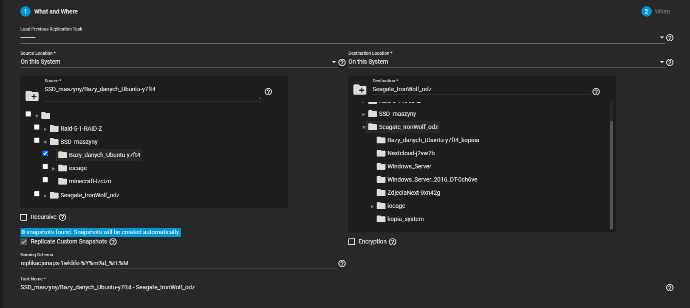The height and width of the screenshot is (308, 690).
Task: Enable the Encryption checkbox
Action: (352, 242)
